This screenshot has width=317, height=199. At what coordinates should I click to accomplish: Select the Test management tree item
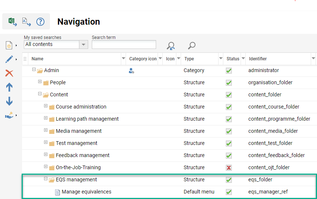[76, 143]
